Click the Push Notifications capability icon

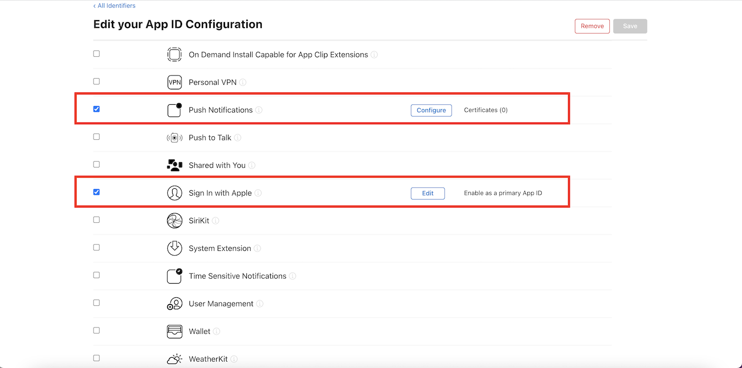point(175,110)
